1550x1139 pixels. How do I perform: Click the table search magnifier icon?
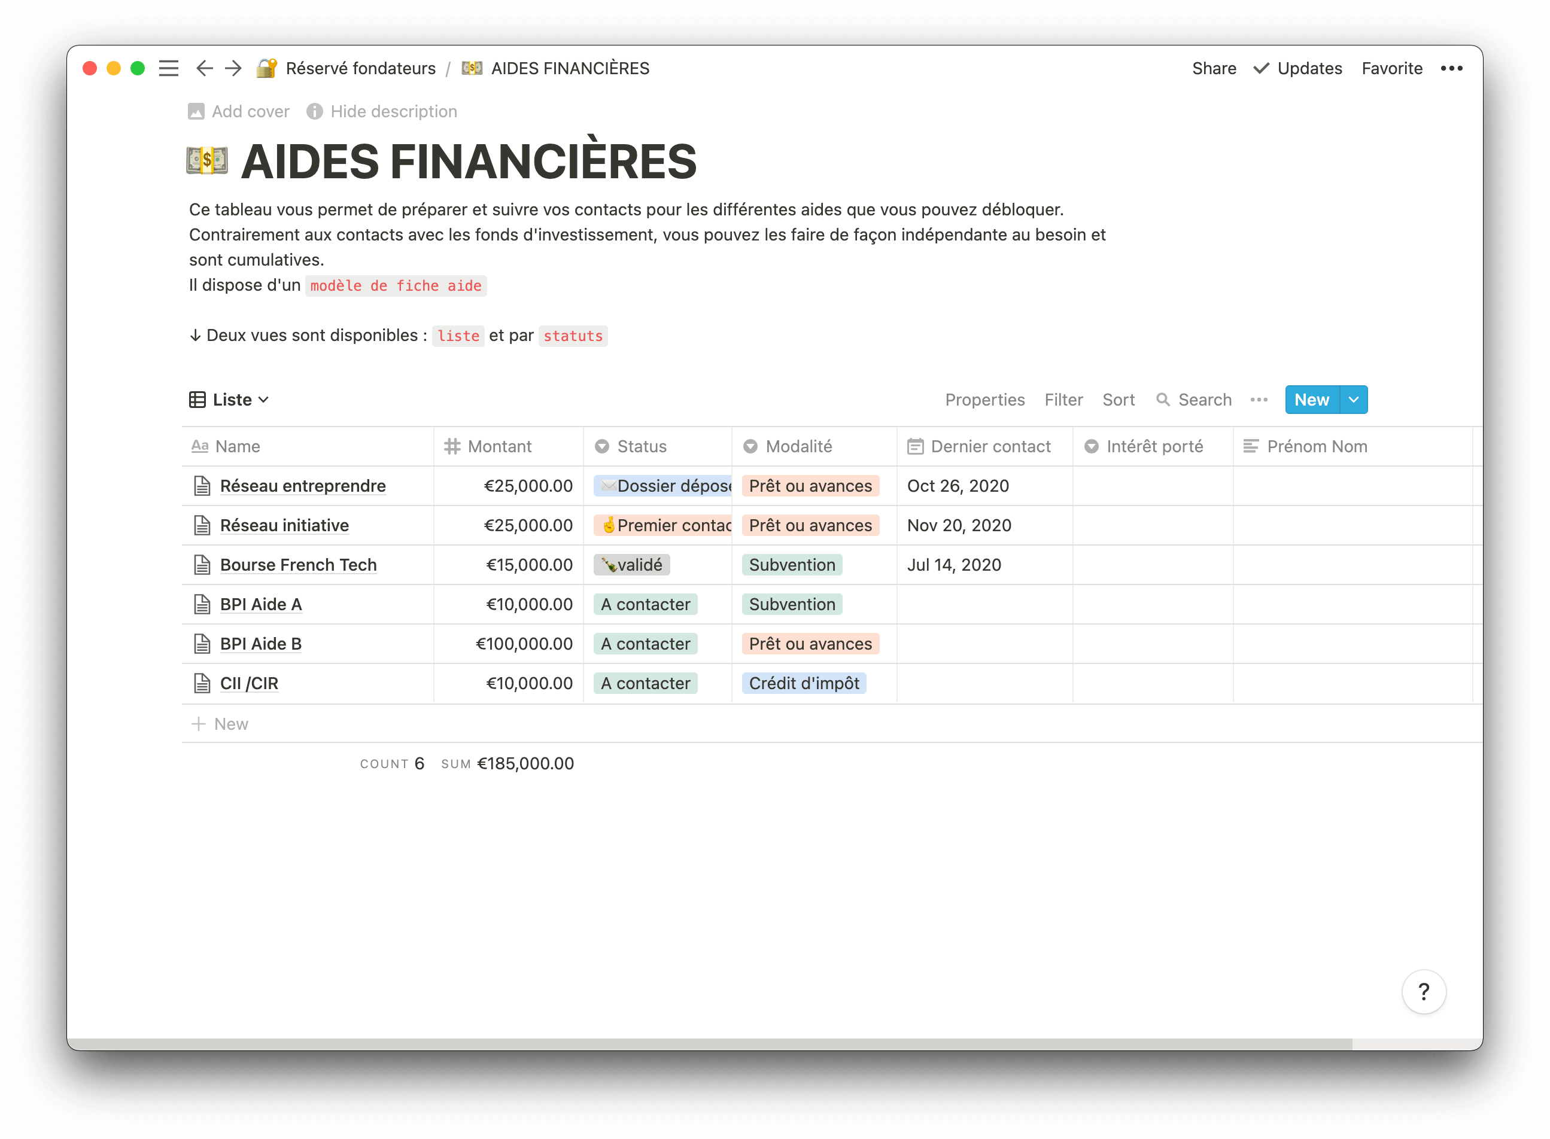click(1163, 400)
